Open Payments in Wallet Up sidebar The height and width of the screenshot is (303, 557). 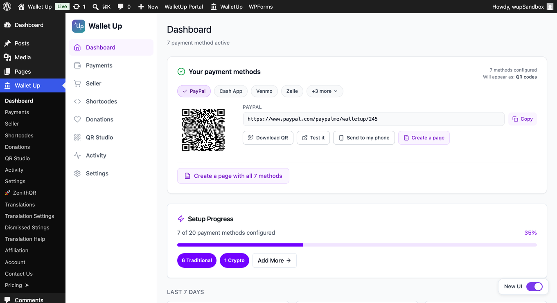tap(111, 65)
